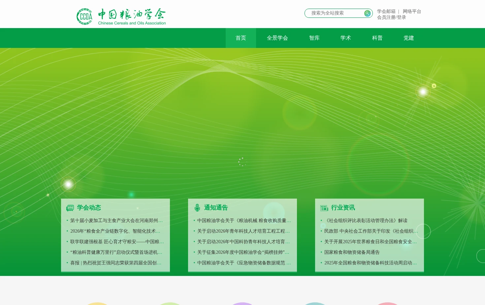Open notice 中国粮油学会关于《粮油机械 粮食收购质量…

coord(244,220)
